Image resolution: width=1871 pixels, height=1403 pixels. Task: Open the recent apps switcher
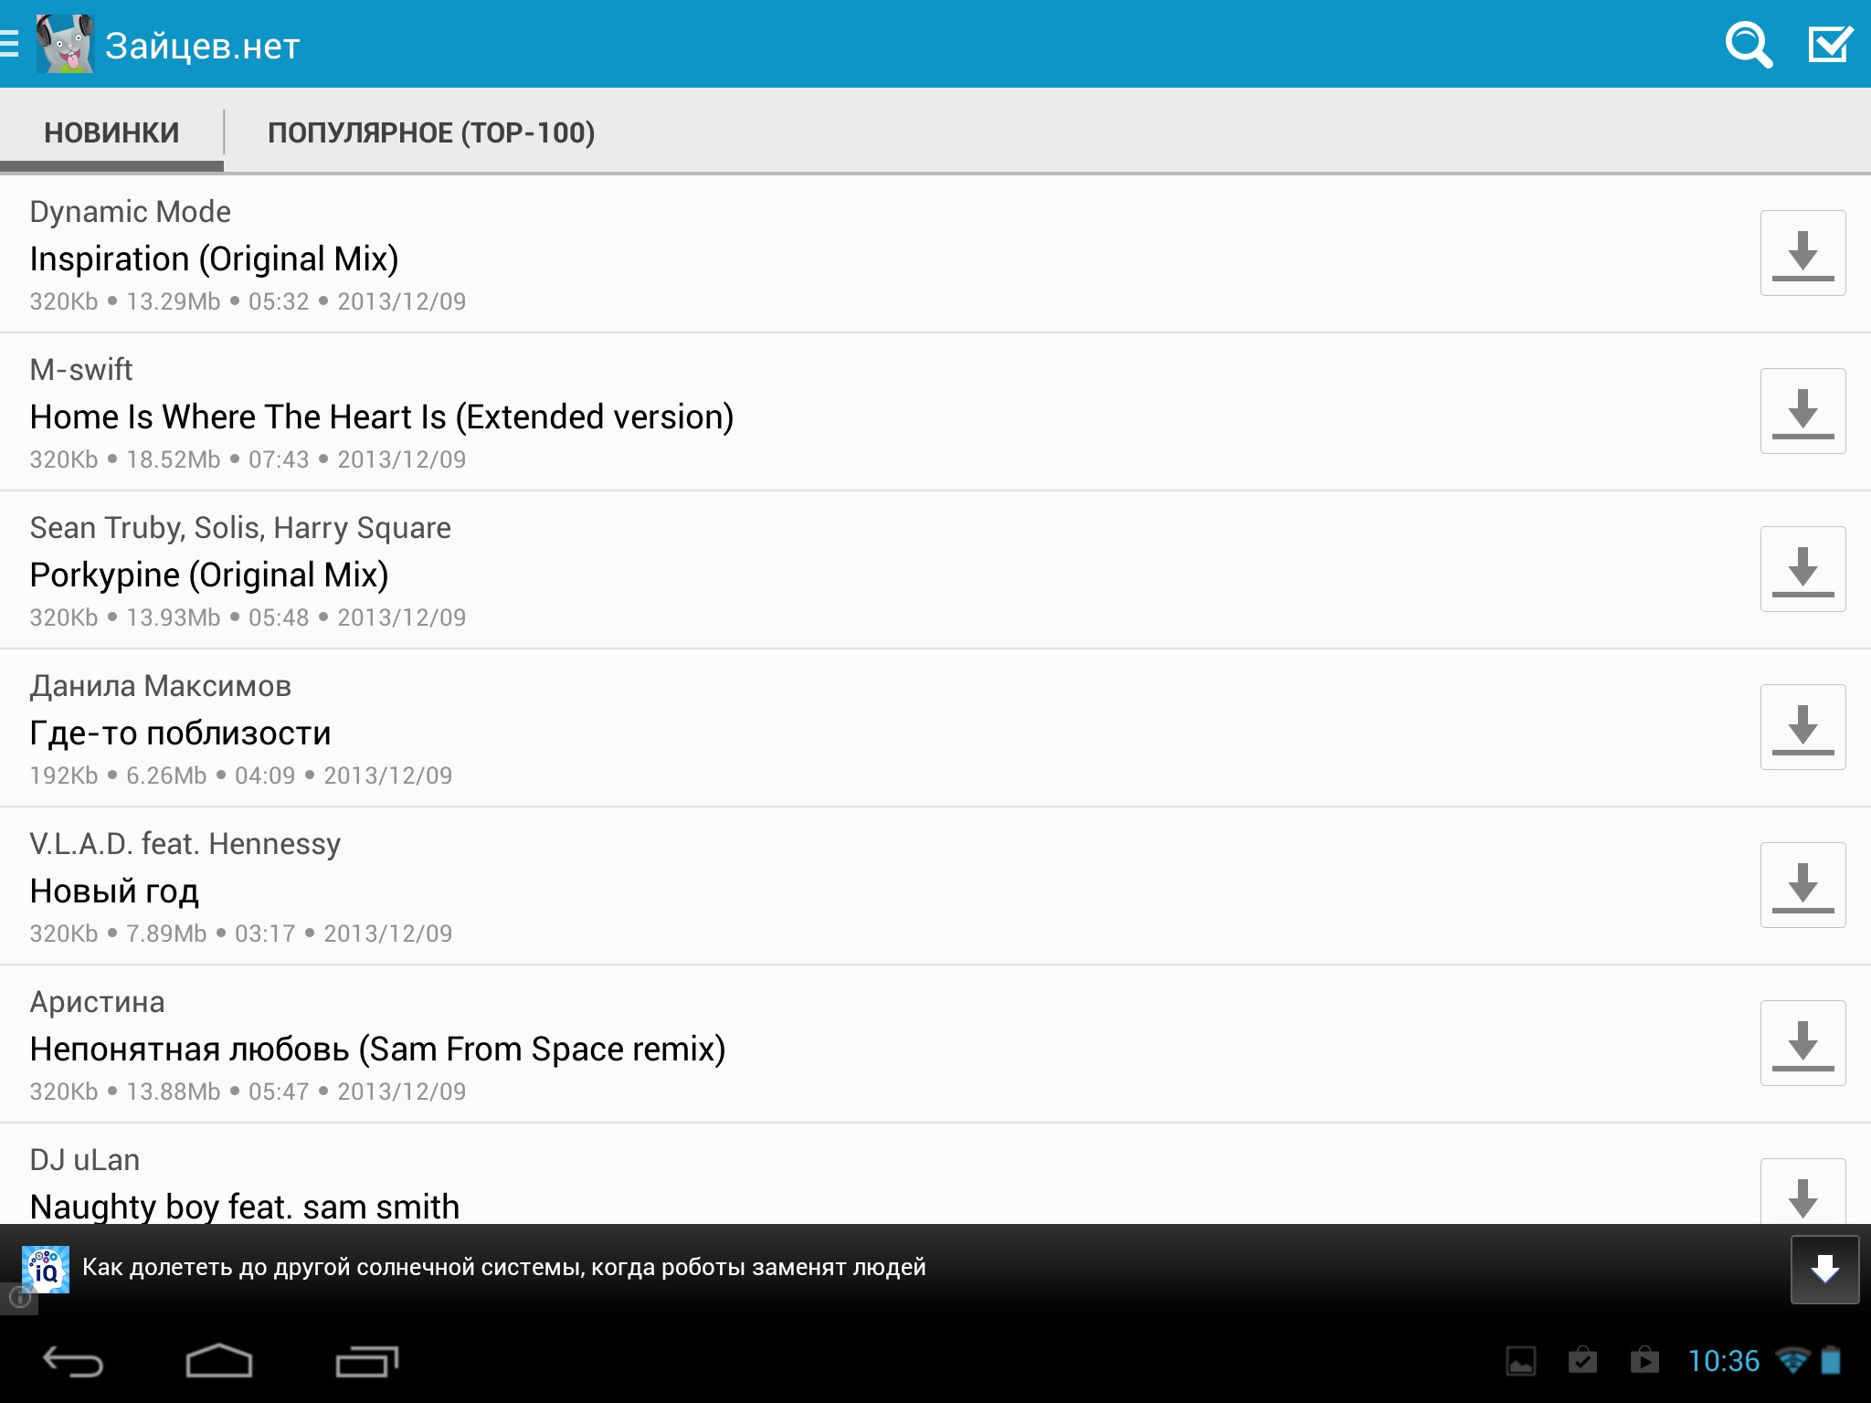click(366, 1362)
